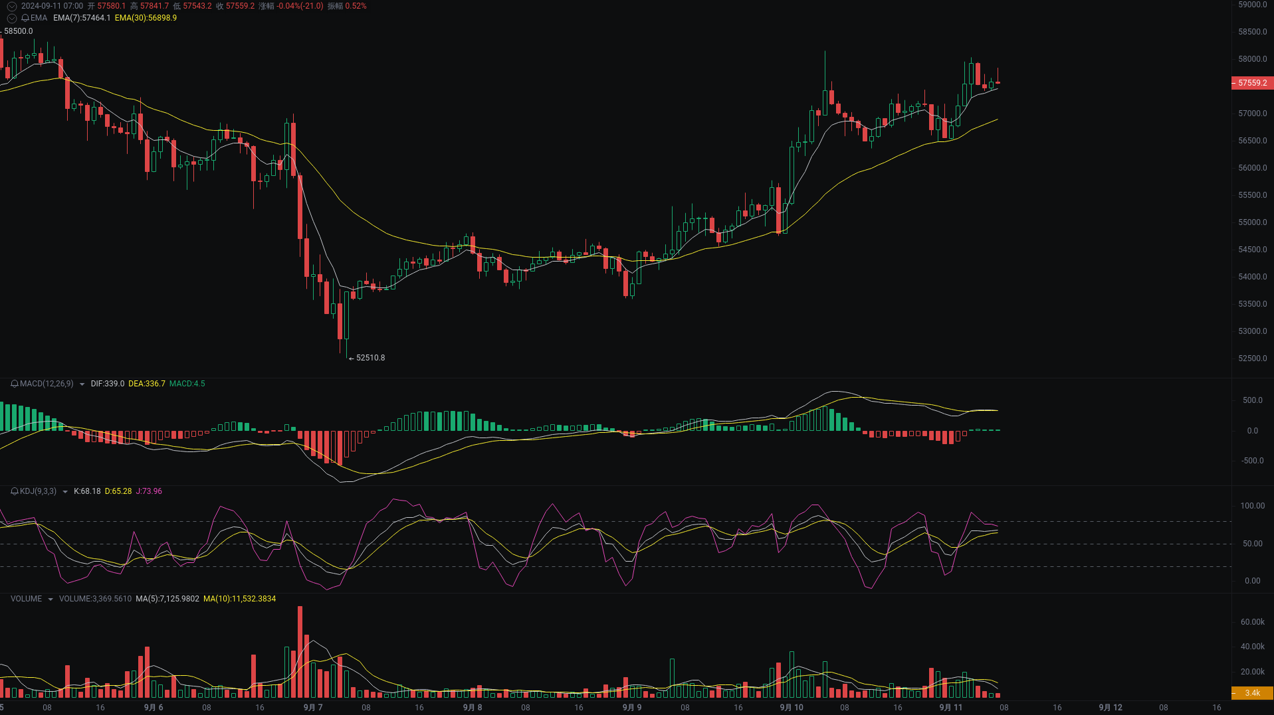1274x715 pixels.
Task: Click the yellow MA(10):11,532.3834 label
Action: [239, 598]
